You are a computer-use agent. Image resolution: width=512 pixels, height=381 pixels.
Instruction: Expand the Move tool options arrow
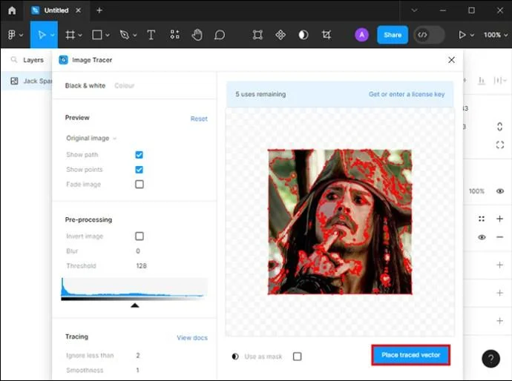[x=53, y=35]
